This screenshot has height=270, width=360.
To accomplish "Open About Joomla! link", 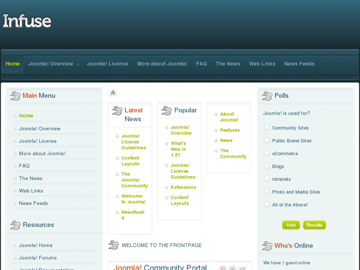I will click(x=229, y=117).
